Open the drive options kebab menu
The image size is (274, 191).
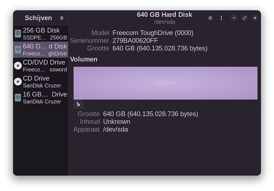(x=221, y=18)
